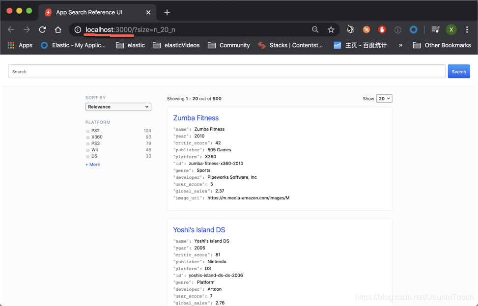
Task: Close the App Search Reference UI tab
Action: [x=148, y=12]
